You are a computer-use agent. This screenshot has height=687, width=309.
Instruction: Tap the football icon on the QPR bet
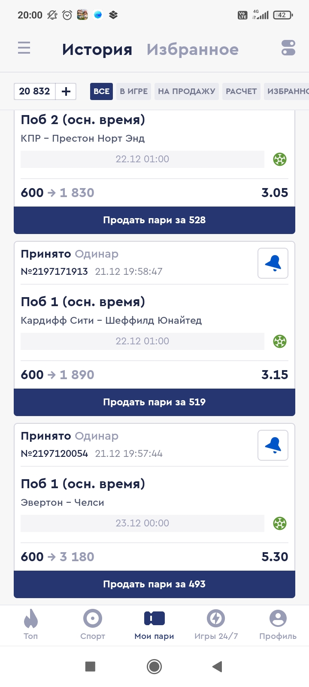(280, 159)
